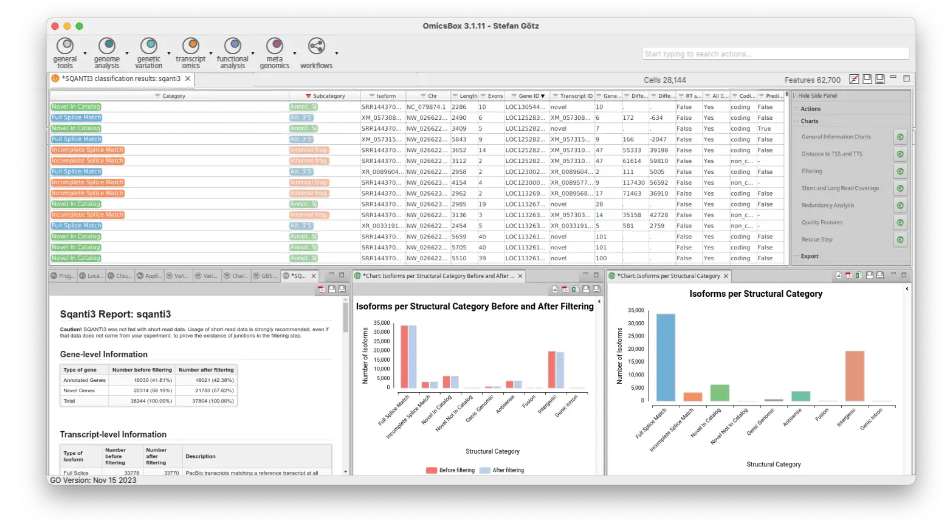The width and height of the screenshot is (950, 520).
Task: Clear table filters icon beside Features count
Action: [854, 79]
